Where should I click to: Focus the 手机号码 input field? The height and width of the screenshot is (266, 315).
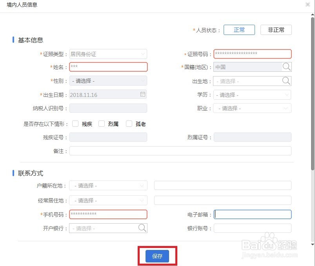click(108, 214)
